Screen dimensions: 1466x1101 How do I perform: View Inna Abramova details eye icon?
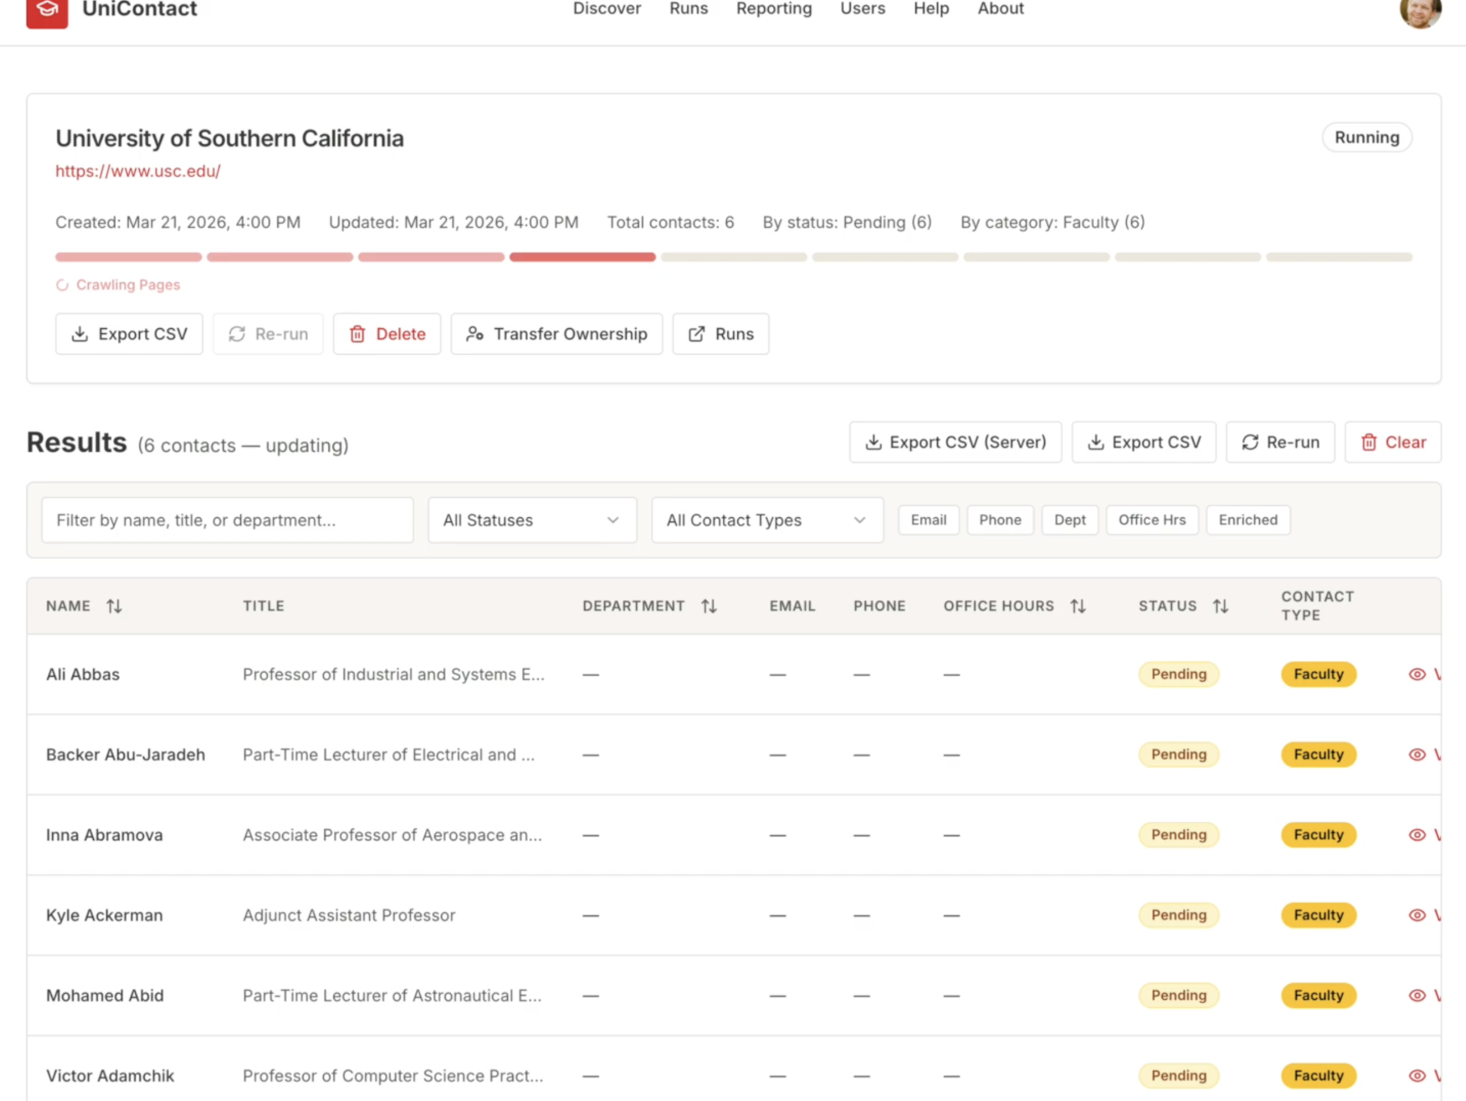[1417, 835]
